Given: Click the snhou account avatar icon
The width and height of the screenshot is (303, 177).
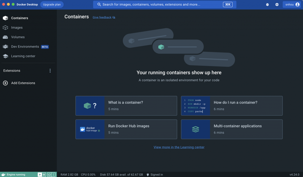Looking at the screenshot, I should pos(298,4).
